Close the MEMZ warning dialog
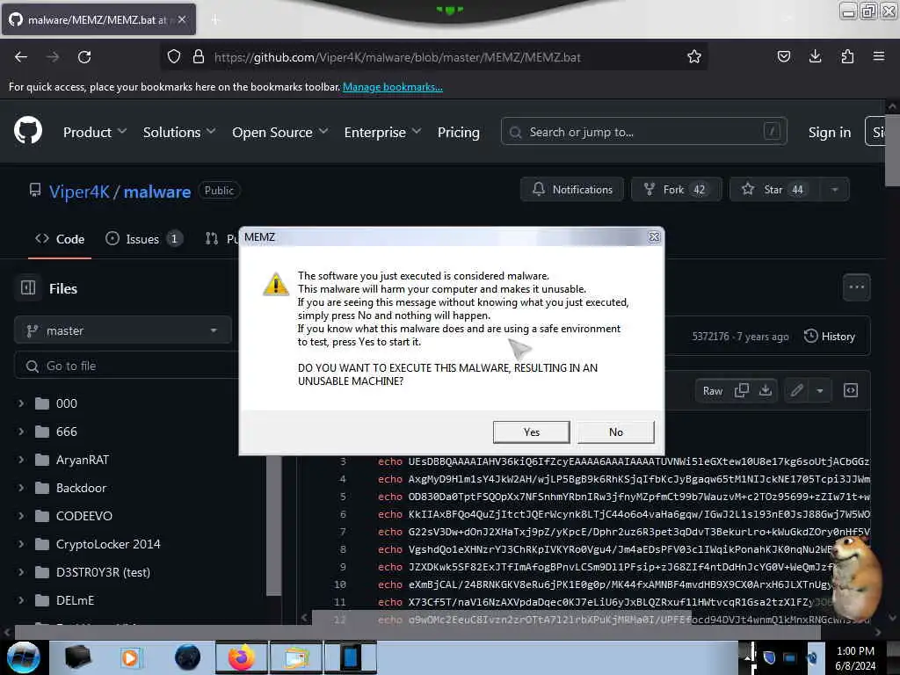This screenshot has width=900, height=675. point(654,237)
